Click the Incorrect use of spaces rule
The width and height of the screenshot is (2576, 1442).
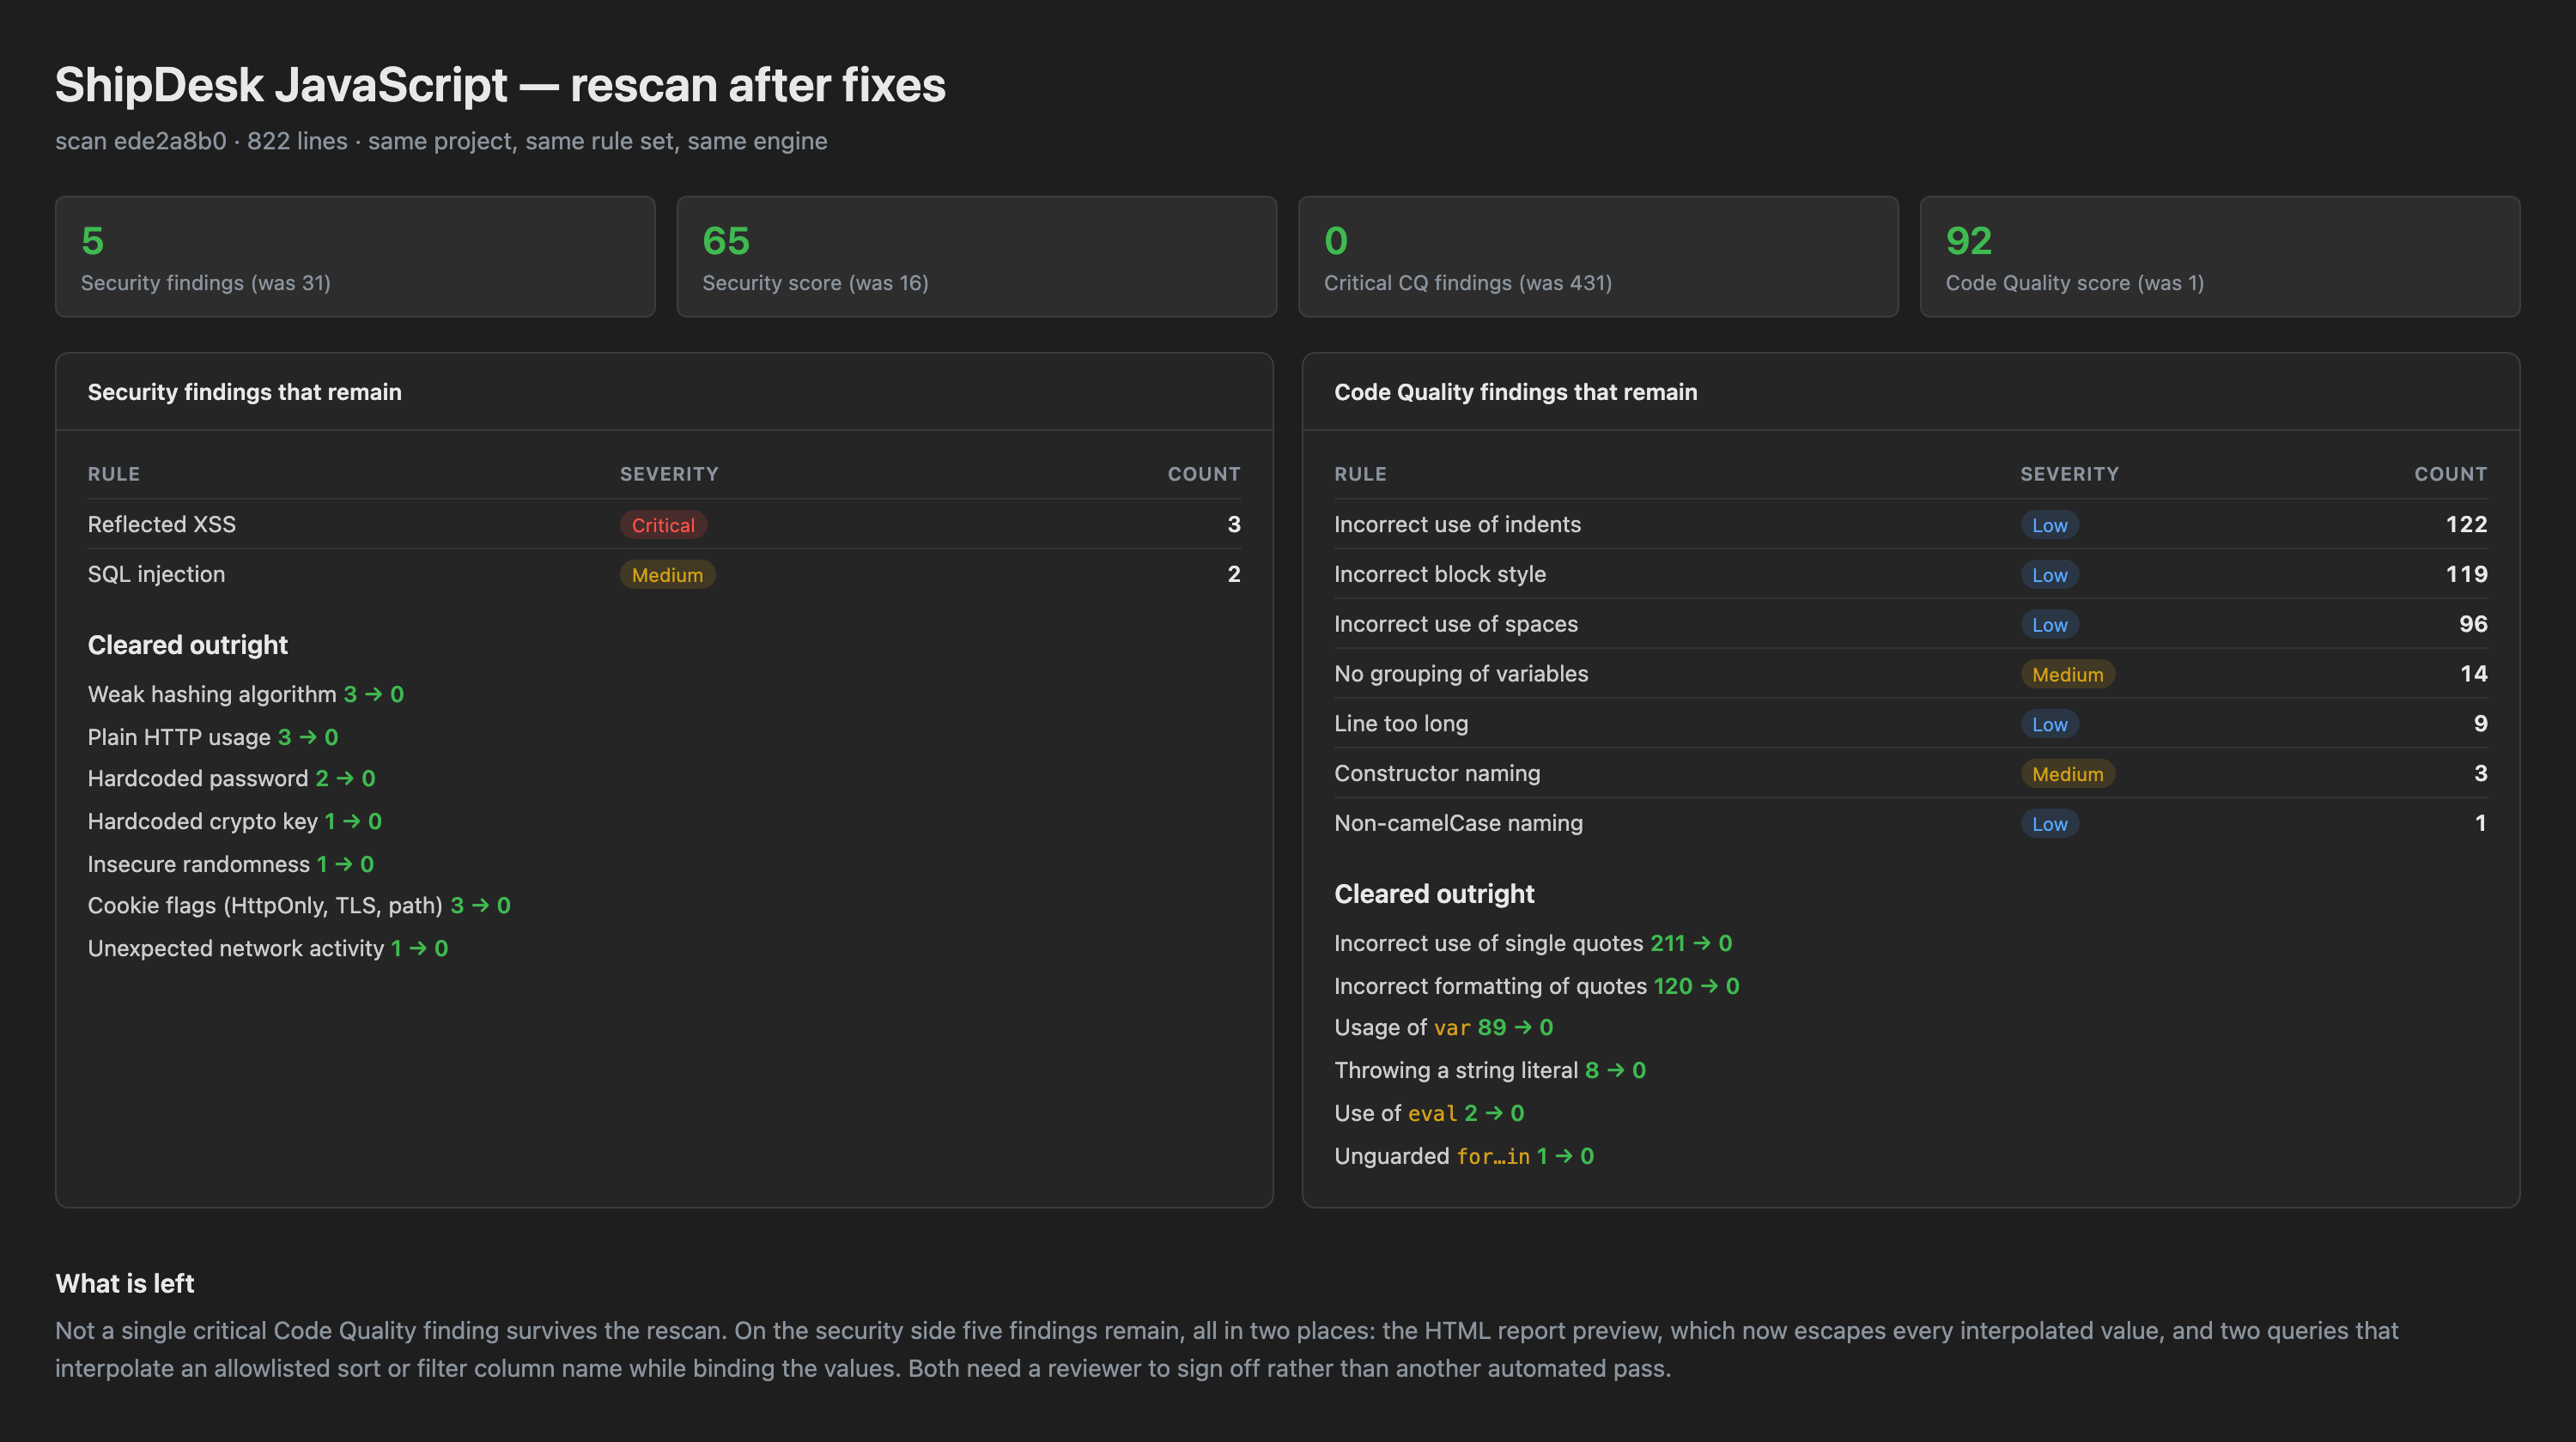[1456, 625]
